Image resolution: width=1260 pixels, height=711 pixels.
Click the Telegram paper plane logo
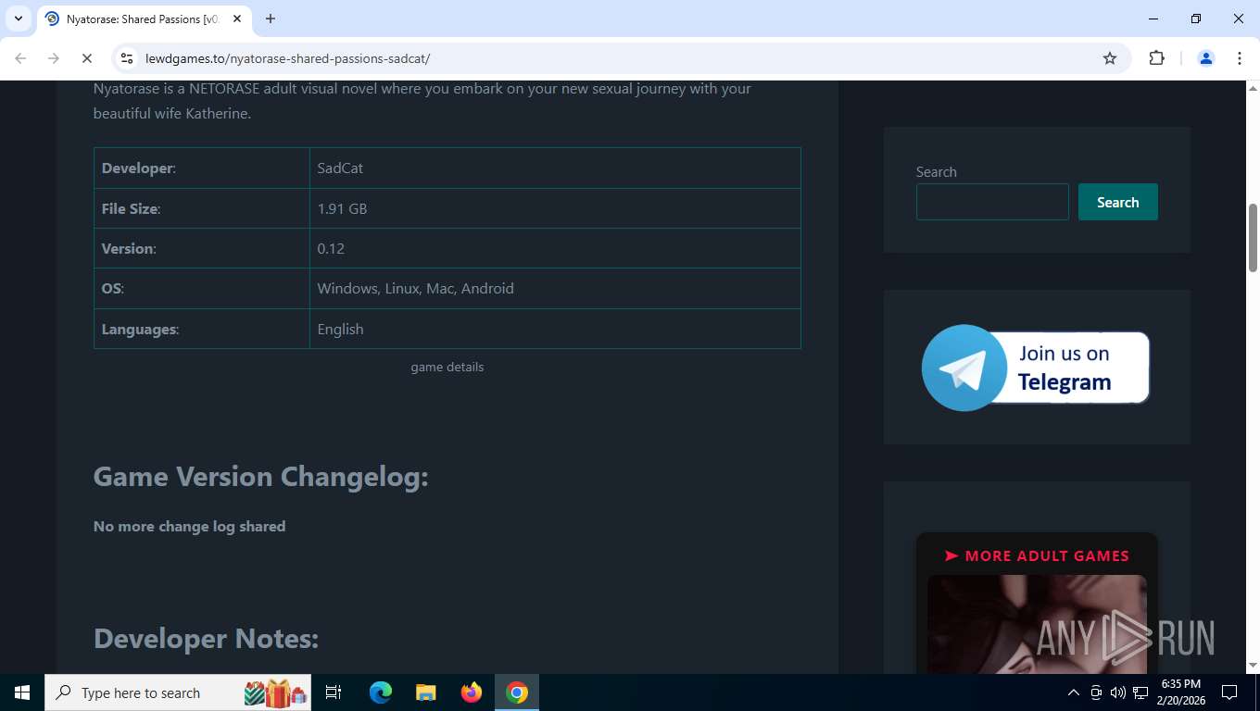click(964, 368)
